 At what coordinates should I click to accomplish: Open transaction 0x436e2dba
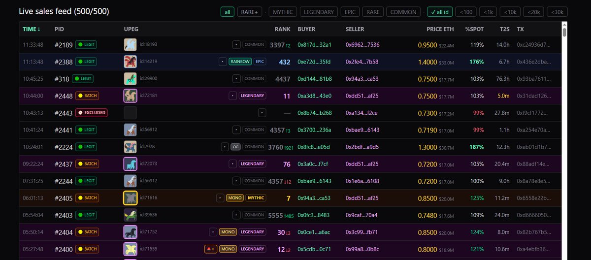[x=533, y=62]
